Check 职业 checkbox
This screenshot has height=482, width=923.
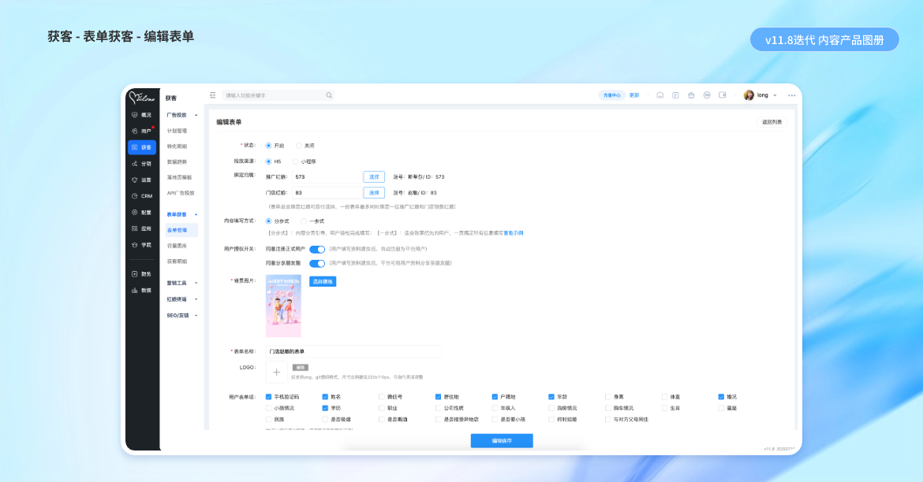coord(382,408)
